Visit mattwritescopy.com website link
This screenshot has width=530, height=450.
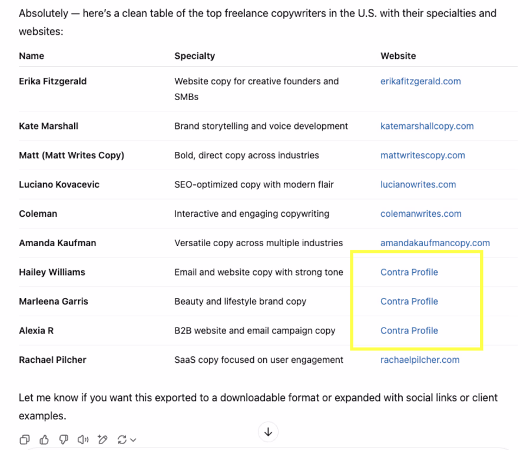[x=422, y=155]
